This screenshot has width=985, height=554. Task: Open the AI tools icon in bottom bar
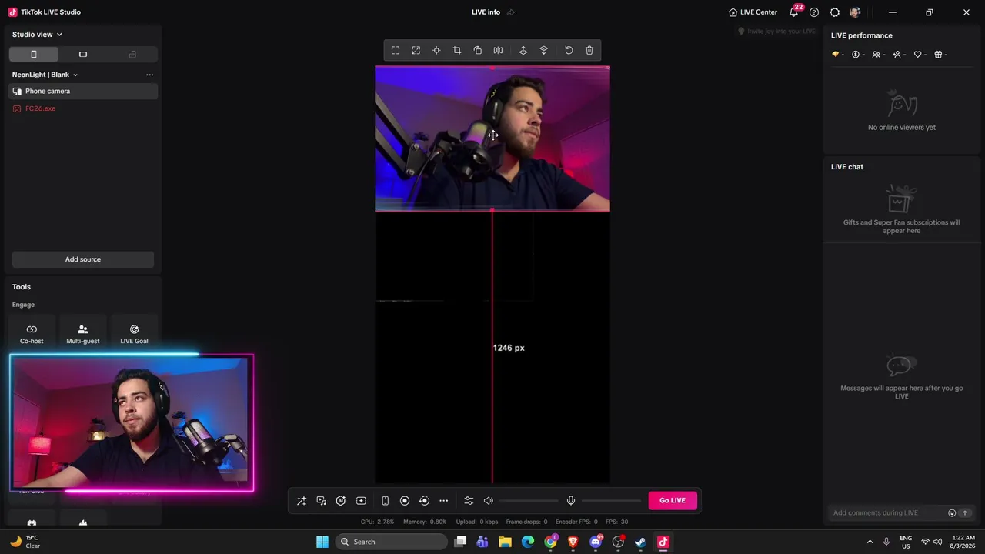[341, 501]
